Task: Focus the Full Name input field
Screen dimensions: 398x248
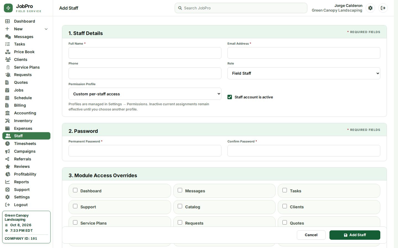Action: tap(145, 53)
